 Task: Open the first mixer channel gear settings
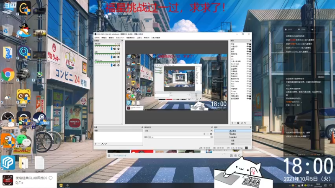pyautogui.click(x=119, y=49)
